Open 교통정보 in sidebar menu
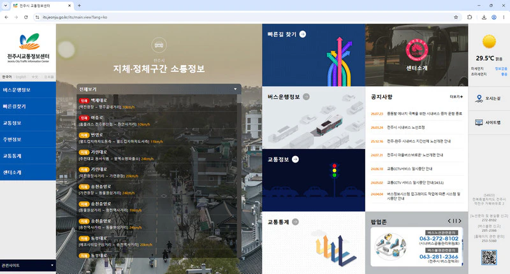 click(x=28, y=123)
